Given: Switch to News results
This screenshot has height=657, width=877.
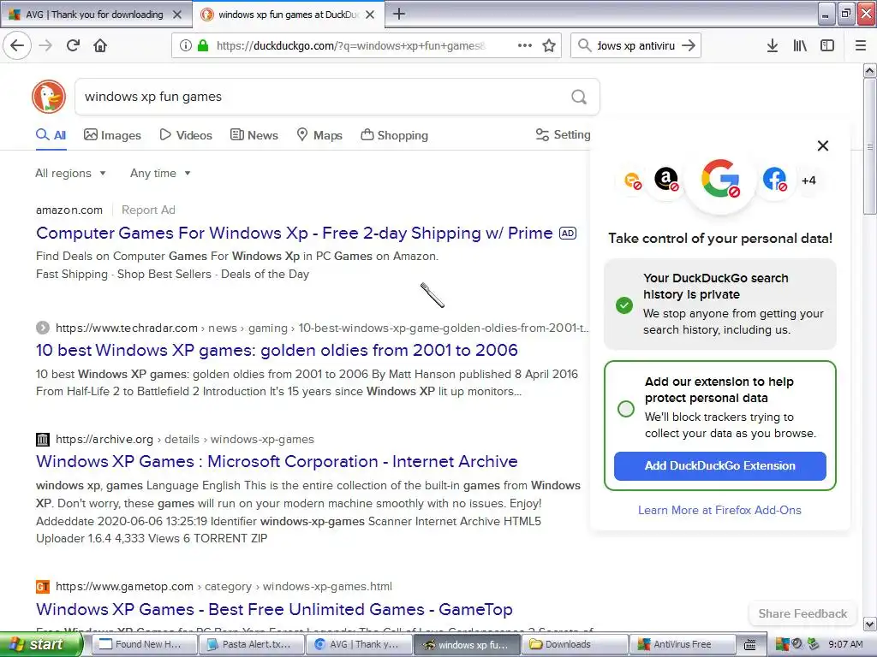Looking at the screenshot, I should [254, 134].
